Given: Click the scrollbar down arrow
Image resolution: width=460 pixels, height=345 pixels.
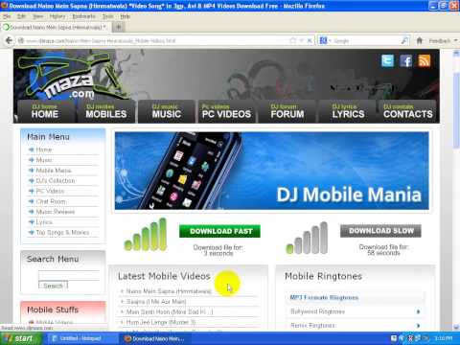Looking at the screenshot, I should (x=456, y=327).
